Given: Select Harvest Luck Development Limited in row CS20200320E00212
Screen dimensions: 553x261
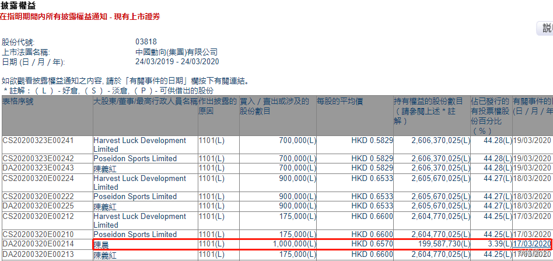Looking at the screenshot, I should tap(139, 220).
